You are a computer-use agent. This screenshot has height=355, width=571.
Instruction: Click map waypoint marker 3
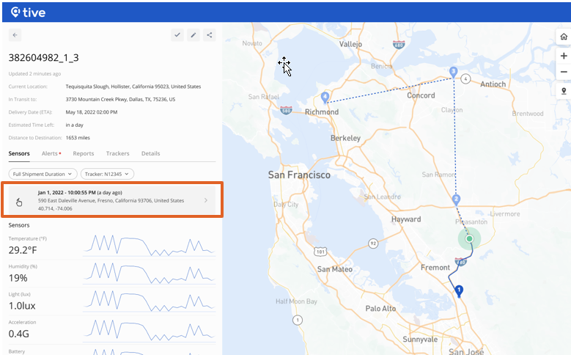pyautogui.click(x=454, y=73)
